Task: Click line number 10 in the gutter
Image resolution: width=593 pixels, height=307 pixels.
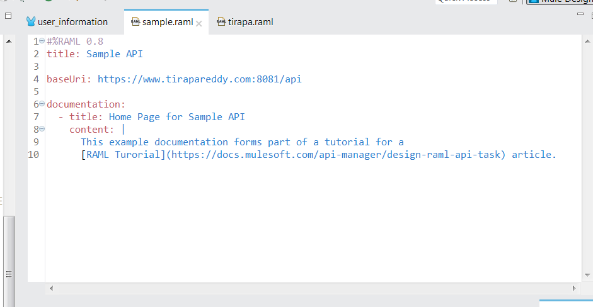Action: pos(33,155)
